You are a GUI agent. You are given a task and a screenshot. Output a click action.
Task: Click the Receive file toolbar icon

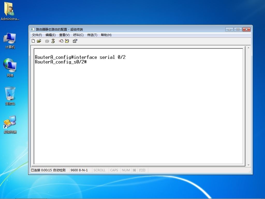[x=67, y=41]
